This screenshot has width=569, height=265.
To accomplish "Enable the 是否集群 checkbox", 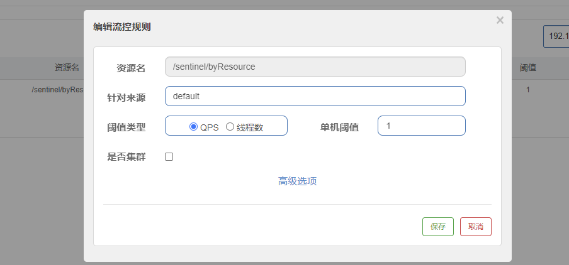I will point(169,157).
